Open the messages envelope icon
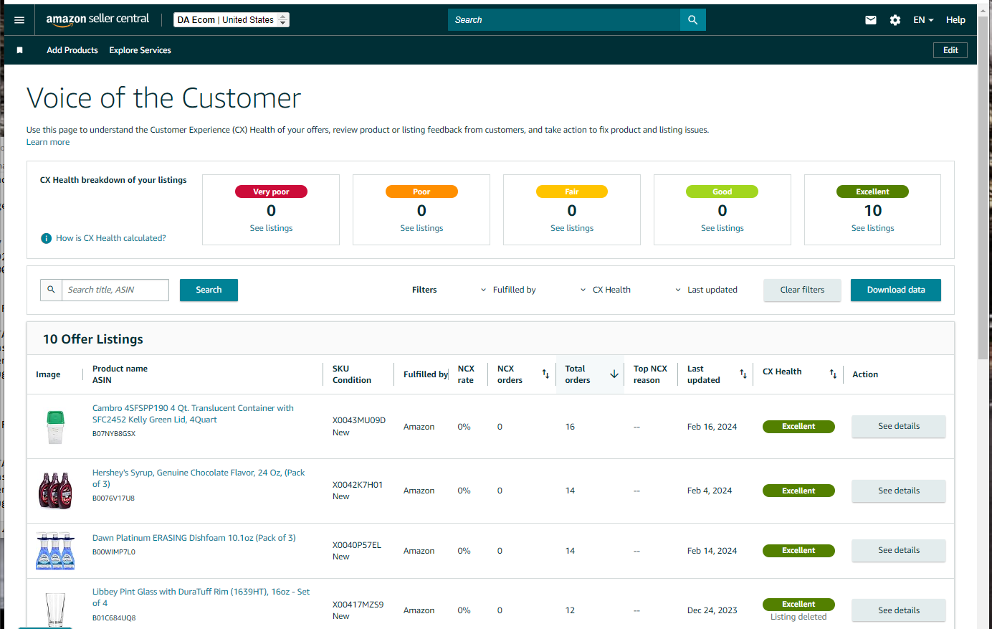The width and height of the screenshot is (992, 629). [x=871, y=20]
